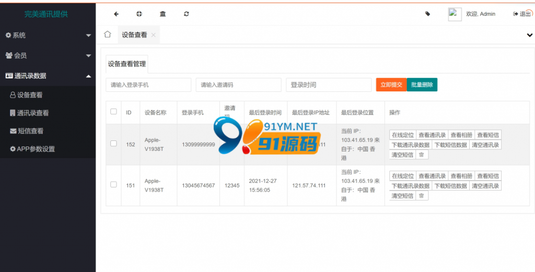535x272 pixels.
Task: Switch to the 设备查看 page tab
Action: click(139, 35)
